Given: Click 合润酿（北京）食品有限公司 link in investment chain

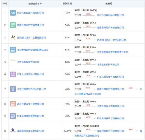Looking at the screenshot, I should click(x=111, y=40).
